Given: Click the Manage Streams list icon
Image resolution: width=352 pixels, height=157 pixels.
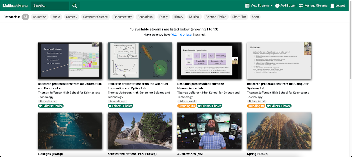Looking at the screenshot, I should pos(301,6).
